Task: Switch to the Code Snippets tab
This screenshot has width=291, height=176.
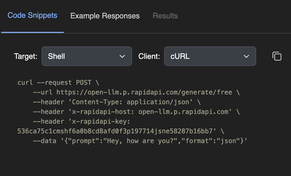Action: point(32,16)
